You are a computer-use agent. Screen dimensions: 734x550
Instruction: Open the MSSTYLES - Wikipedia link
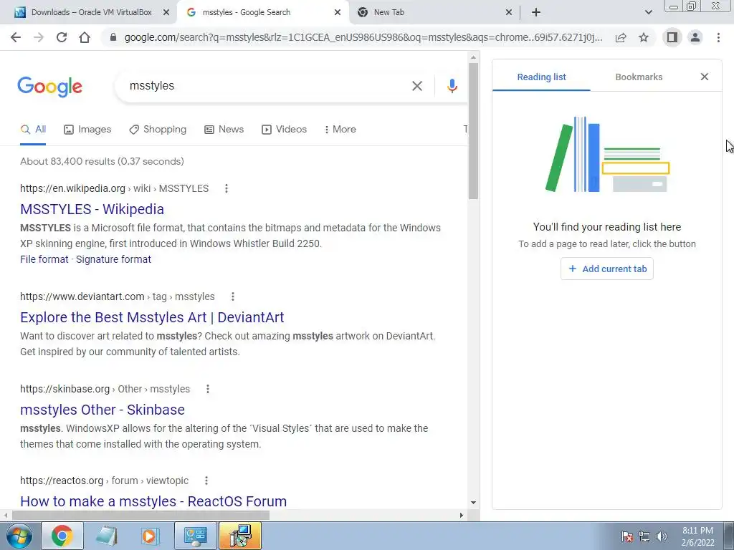(92, 209)
